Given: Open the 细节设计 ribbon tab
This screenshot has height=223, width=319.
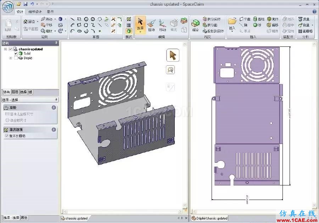Looking at the screenshot, I should point(35,12).
